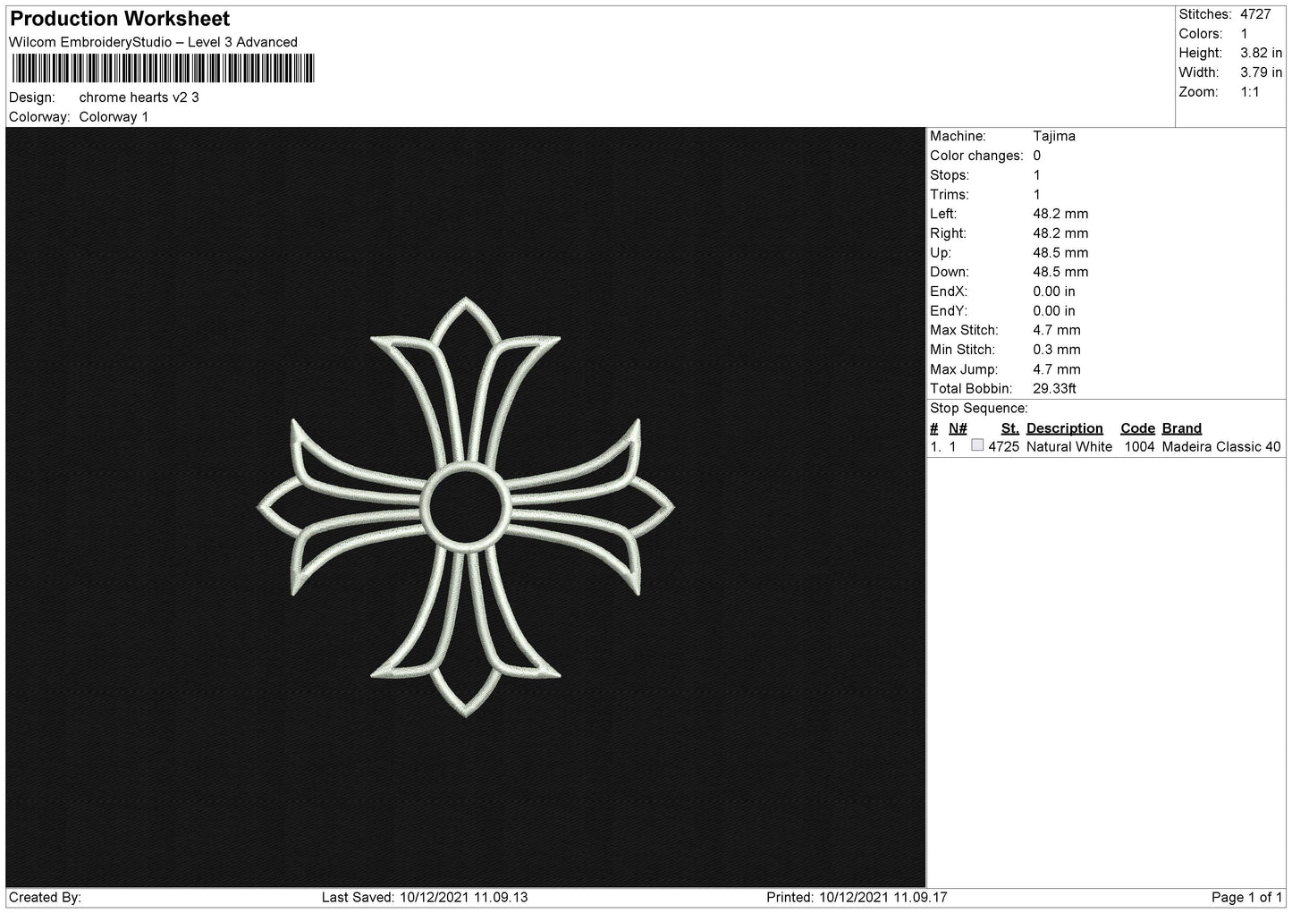Click the 'Color changes:' label
This screenshot has height=913, width=1292.
[976, 156]
